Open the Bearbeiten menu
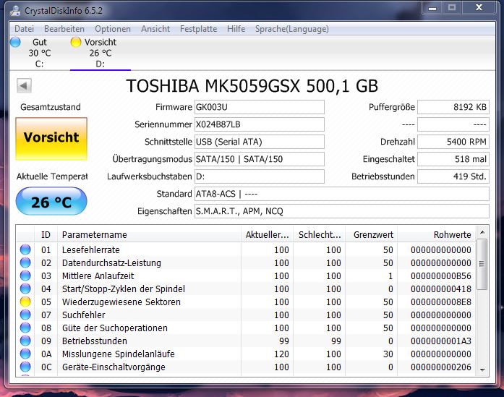 pos(64,29)
